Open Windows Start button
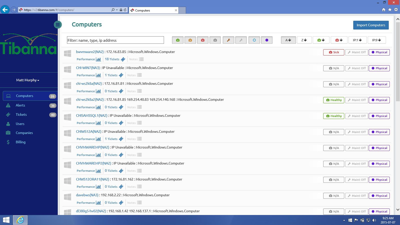 6,220
